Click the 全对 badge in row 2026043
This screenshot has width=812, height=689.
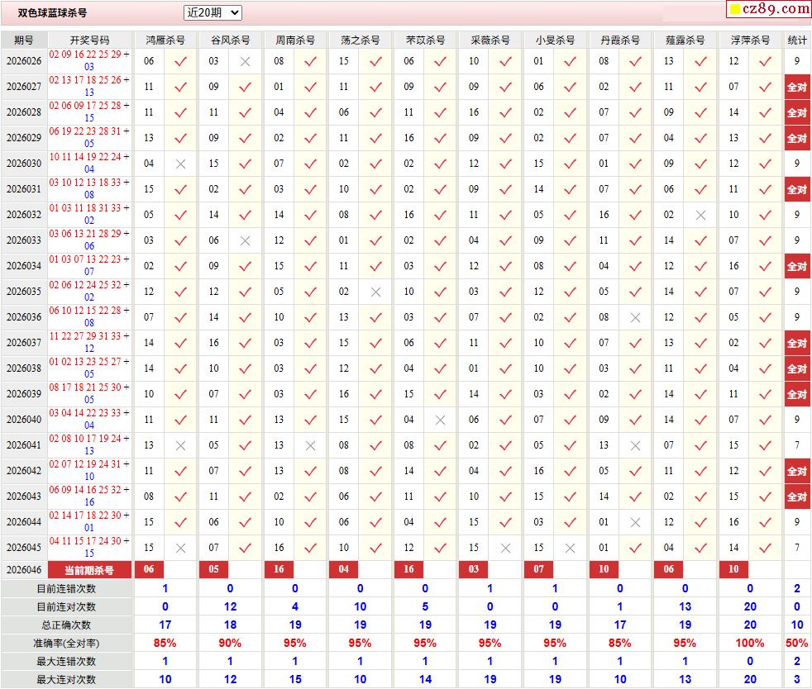tap(797, 497)
